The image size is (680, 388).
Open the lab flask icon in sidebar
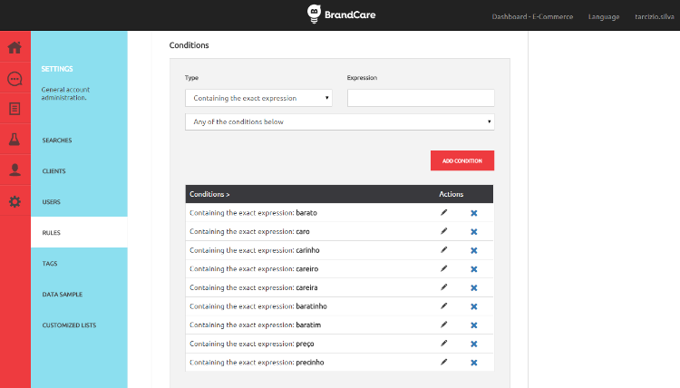click(15, 140)
